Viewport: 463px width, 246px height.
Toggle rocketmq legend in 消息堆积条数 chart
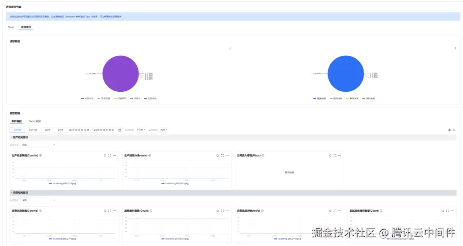coord(175,239)
